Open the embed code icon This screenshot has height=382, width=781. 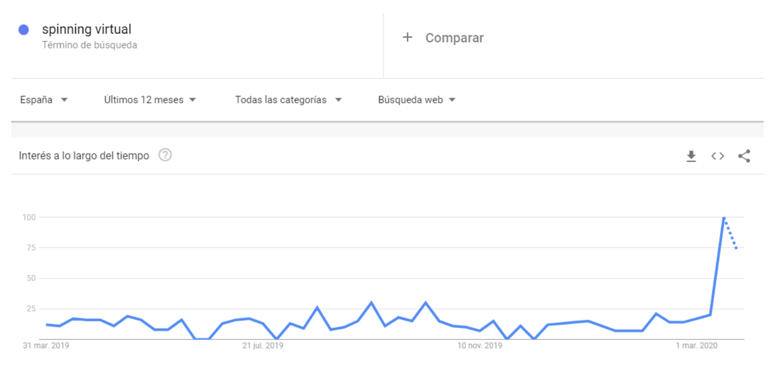coord(718,156)
